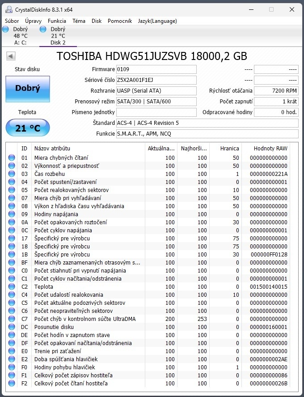Click status icon for attribute C0
The height and width of the screenshot is (397, 304).
pyautogui.click(x=12, y=271)
